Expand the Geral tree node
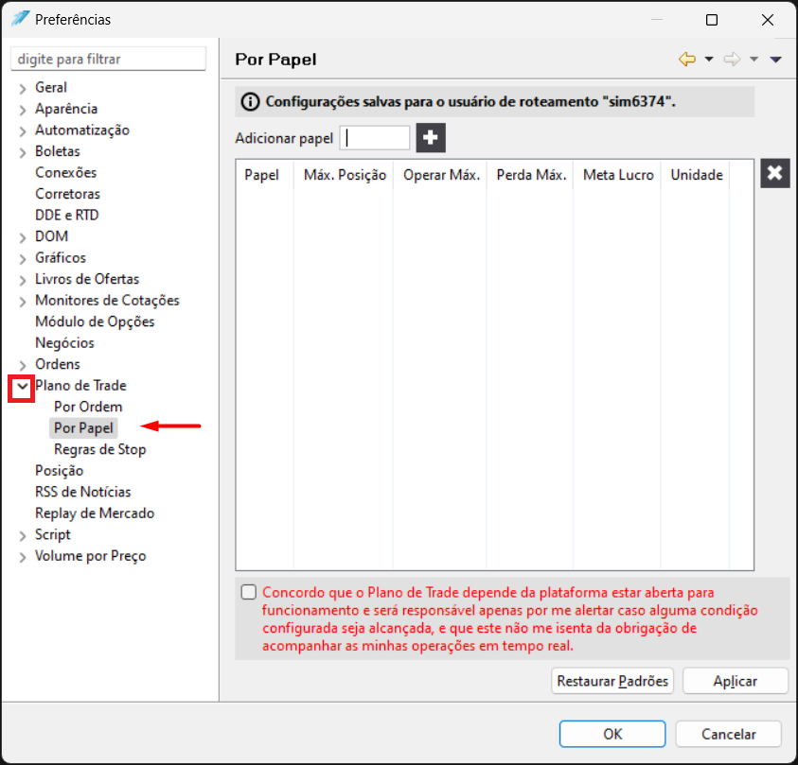The height and width of the screenshot is (765, 798). pos(23,89)
